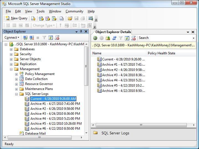Open the File menu

click(8, 11)
